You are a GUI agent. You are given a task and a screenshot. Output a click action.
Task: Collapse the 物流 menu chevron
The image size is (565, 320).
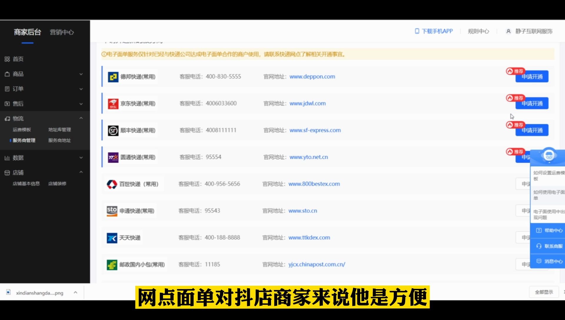tap(81, 118)
